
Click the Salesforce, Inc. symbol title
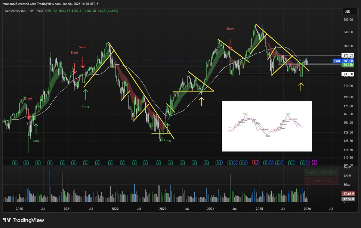[16, 11]
